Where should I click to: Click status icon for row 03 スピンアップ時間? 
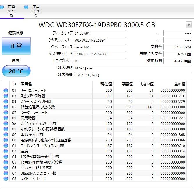(x=6, y=96)
